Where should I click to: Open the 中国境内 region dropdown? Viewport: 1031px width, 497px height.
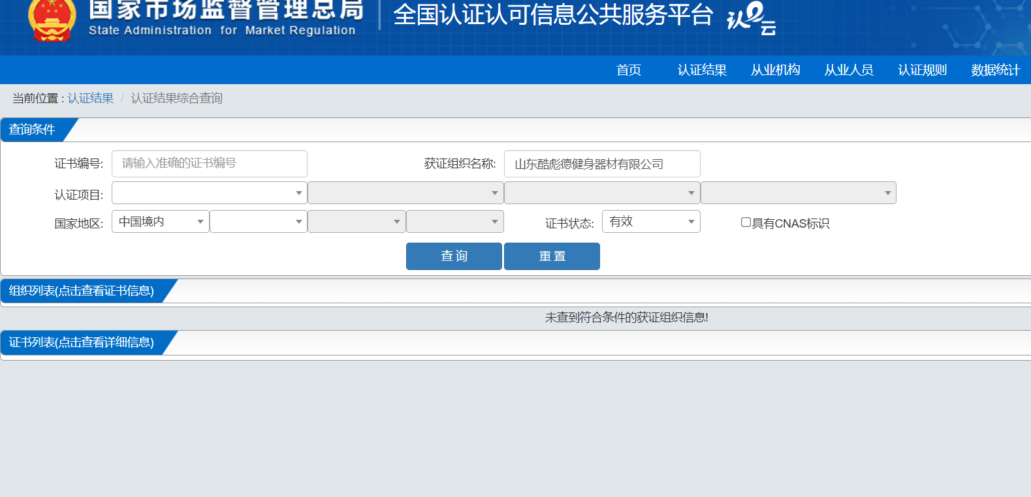click(x=161, y=222)
